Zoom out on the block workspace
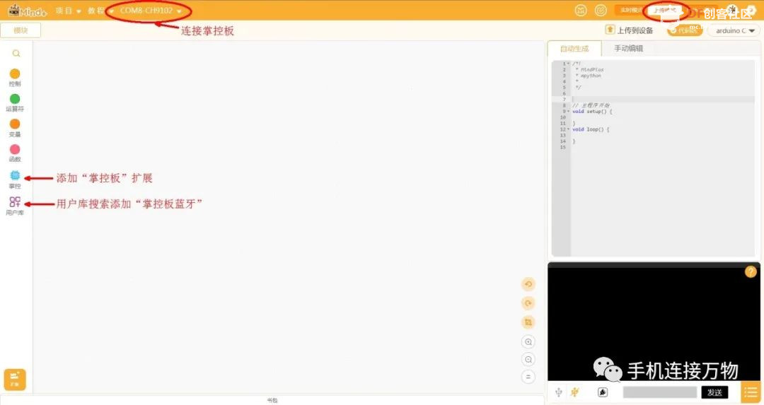 [528, 359]
